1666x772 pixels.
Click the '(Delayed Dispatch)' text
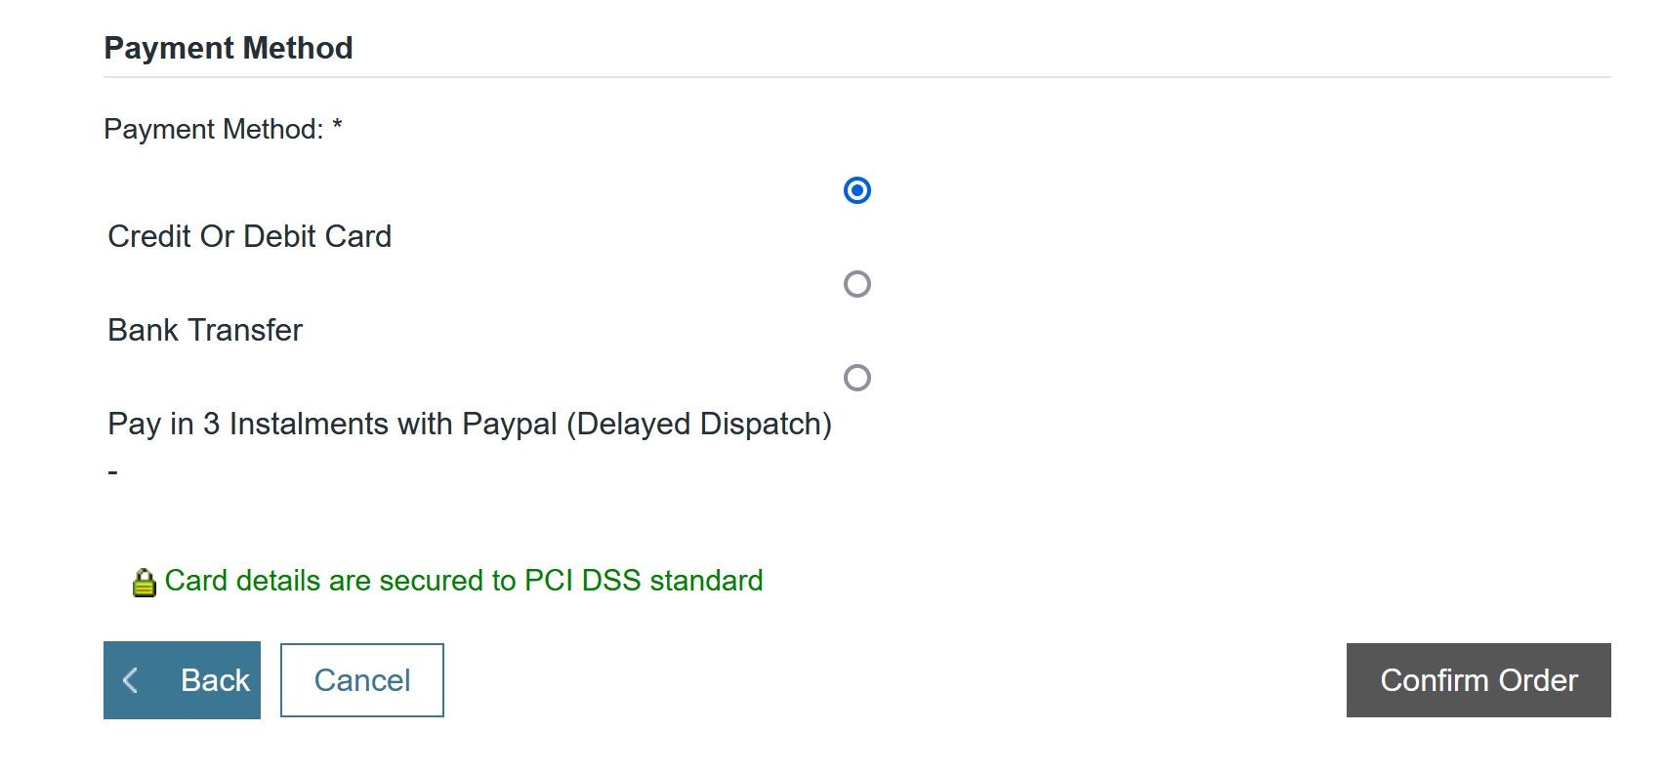click(698, 424)
